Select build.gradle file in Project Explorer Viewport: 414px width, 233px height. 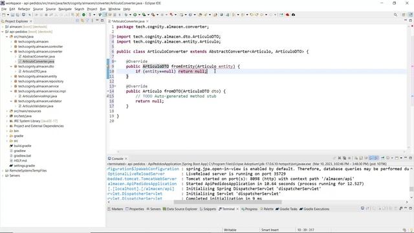pyautogui.click(x=23, y=146)
